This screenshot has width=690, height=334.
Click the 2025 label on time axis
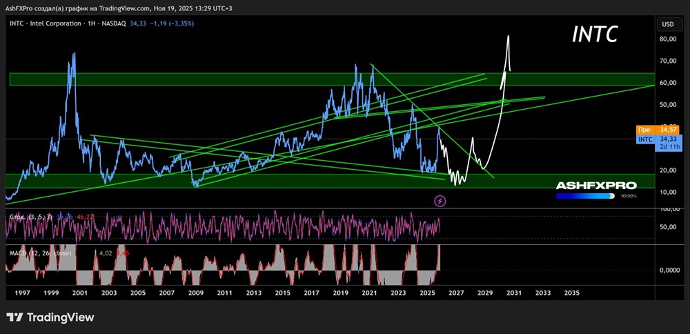(426, 293)
